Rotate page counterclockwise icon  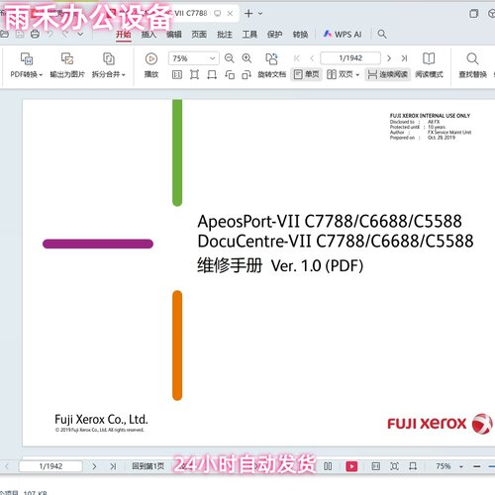tap(230, 75)
